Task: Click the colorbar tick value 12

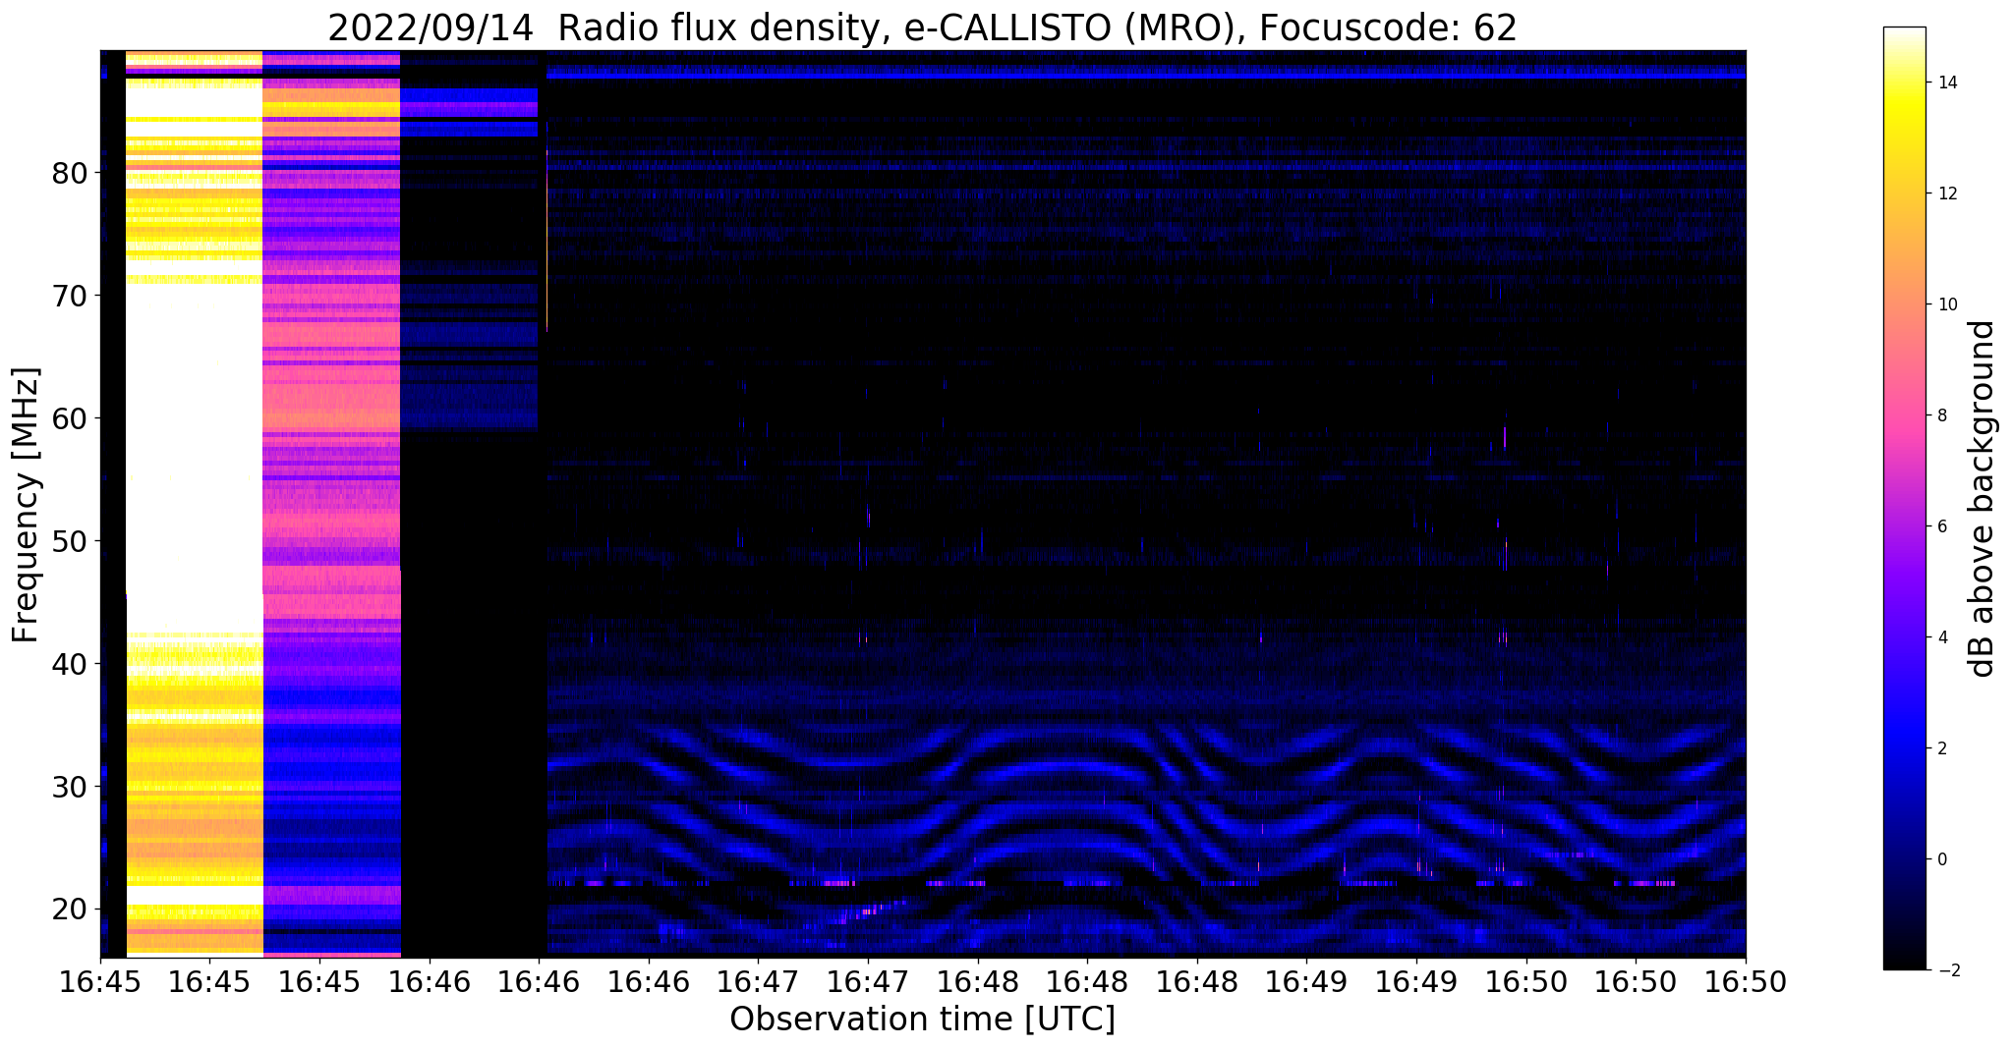Action: (1946, 193)
